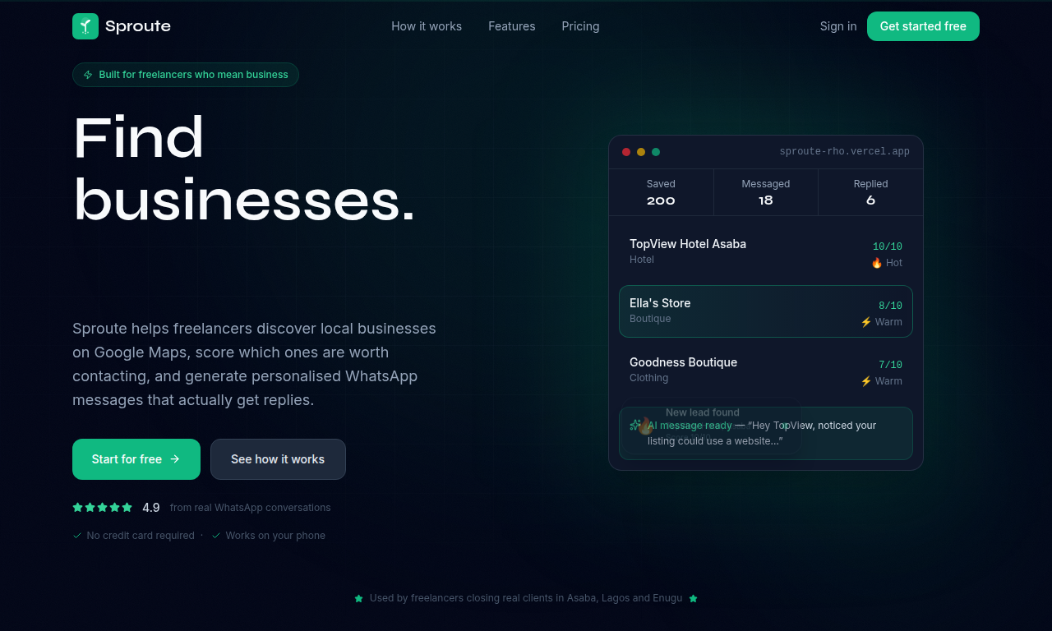
Task: Click the lightning icon in Ella's Store row
Action: coord(866,322)
